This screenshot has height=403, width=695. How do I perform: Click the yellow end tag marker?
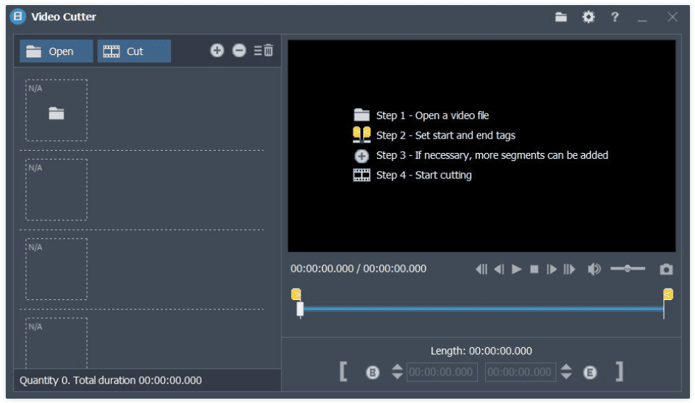668,294
